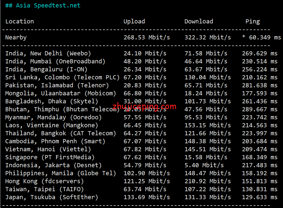Click the Mongolia, Ulaanbaatar (Mobicom) entry
This screenshot has height=208, width=283.
tap(60, 93)
